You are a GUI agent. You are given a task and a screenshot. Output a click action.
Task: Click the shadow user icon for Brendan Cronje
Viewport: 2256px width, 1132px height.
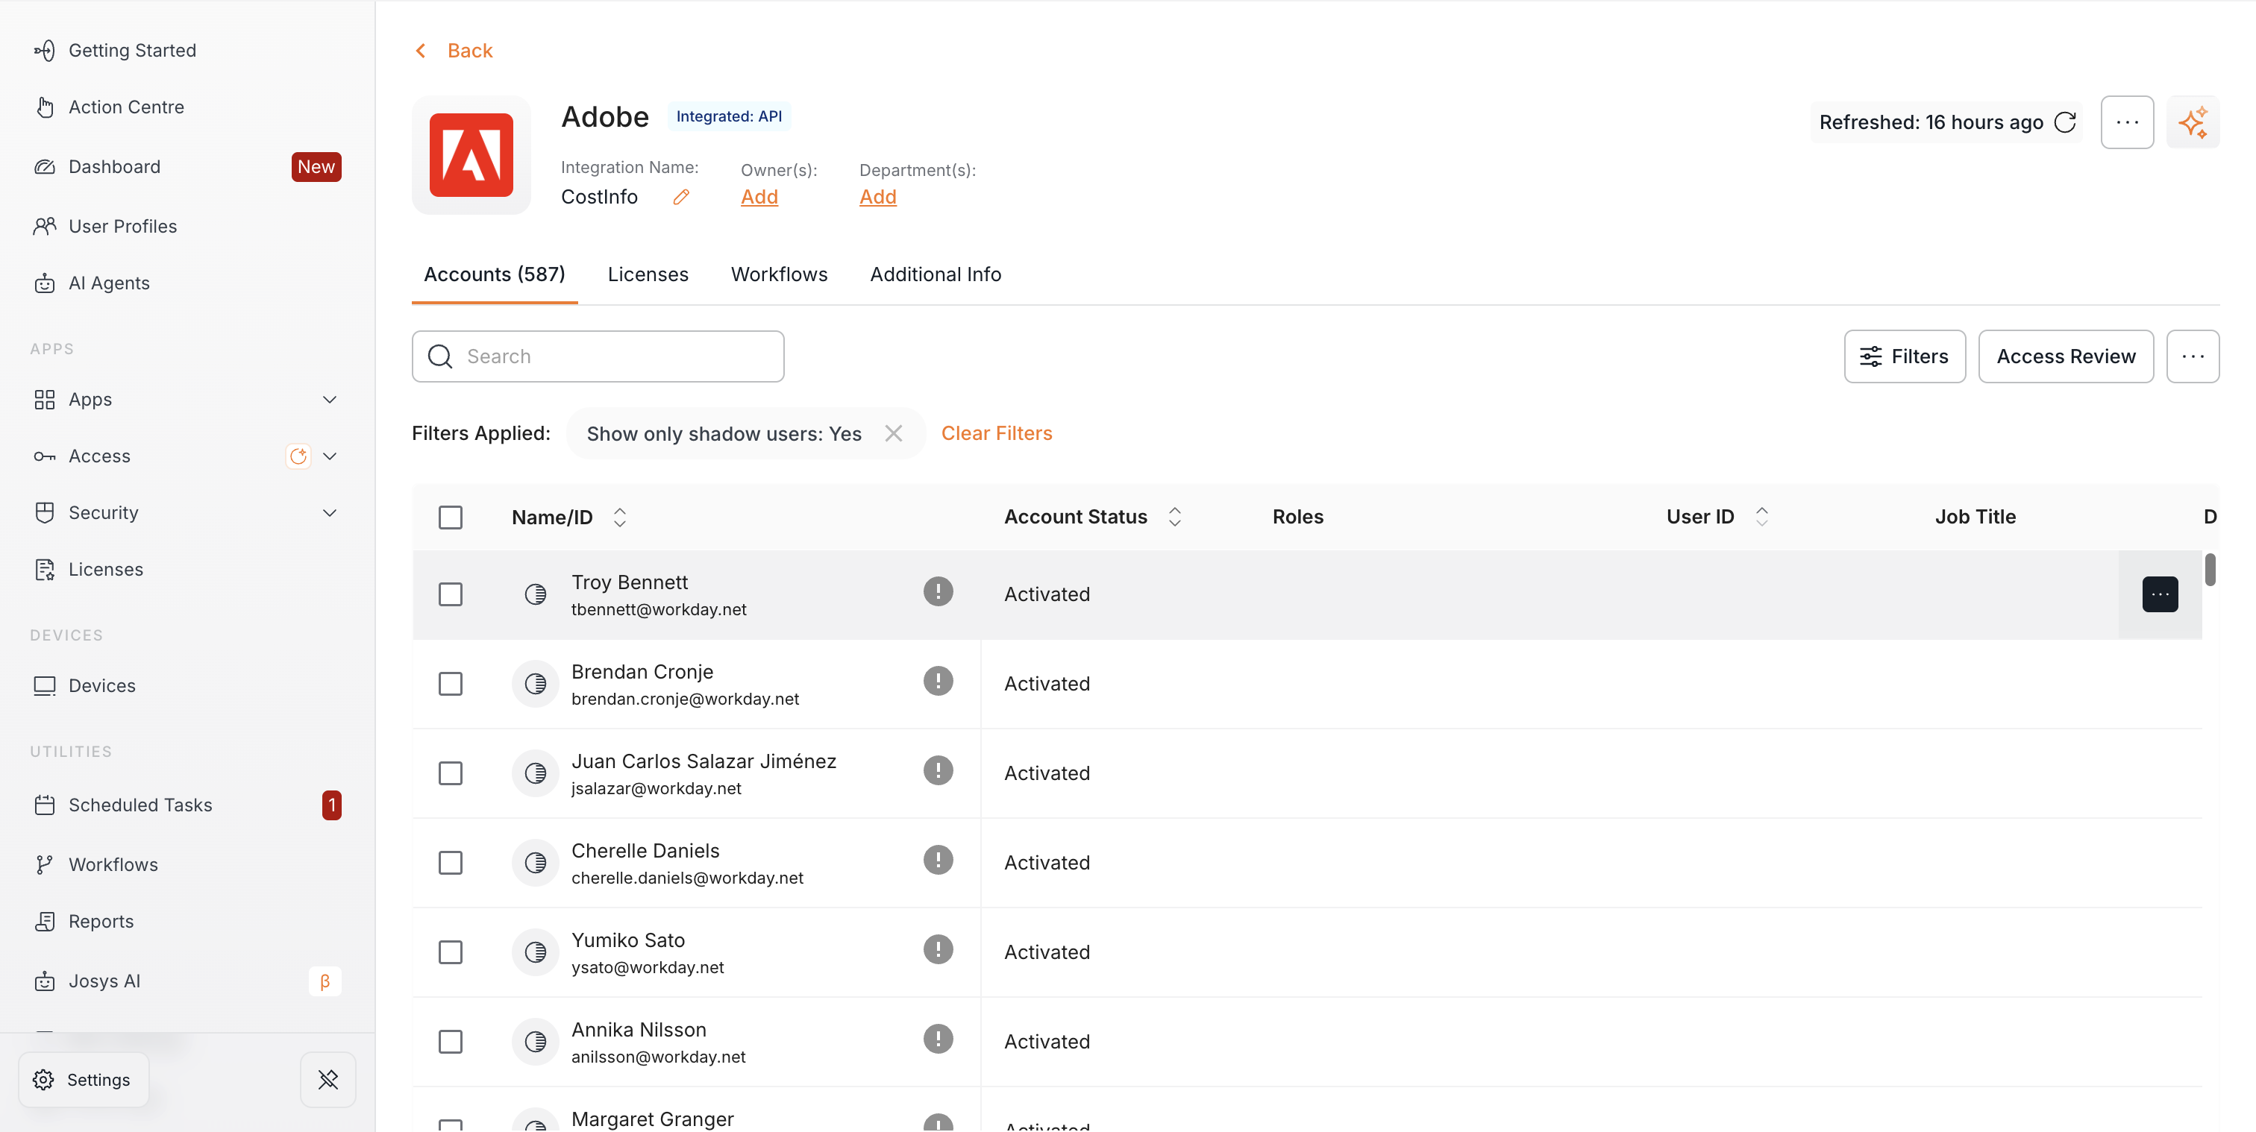535,684
